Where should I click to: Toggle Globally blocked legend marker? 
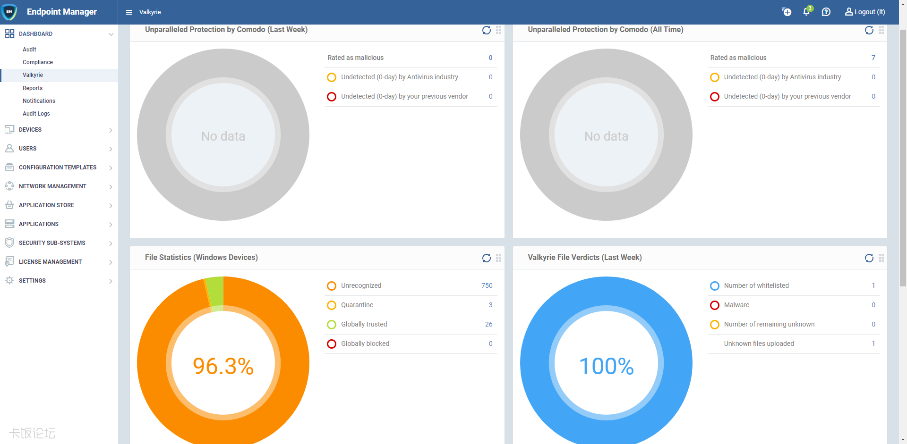(332, 344)
